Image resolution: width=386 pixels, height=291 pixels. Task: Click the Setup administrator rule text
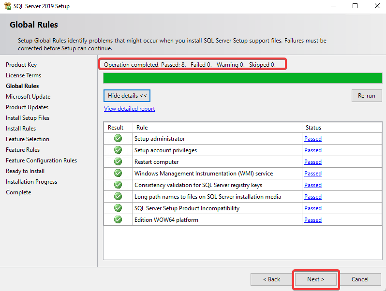(160, 139)
